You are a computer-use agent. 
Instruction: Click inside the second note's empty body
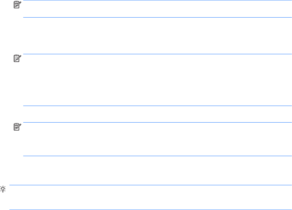pyautogui.click(x=157, y=80)
